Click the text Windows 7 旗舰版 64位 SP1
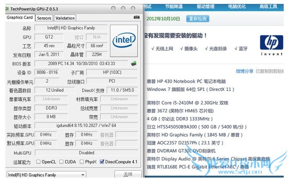 [191, 89]
